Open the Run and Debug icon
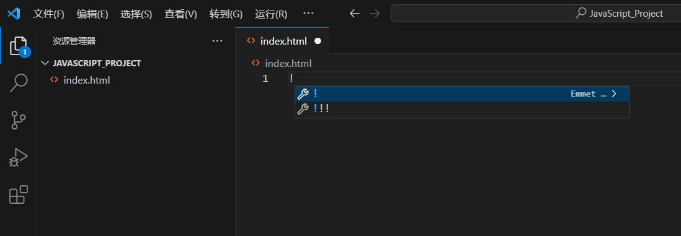681x236 pixels. (18, 158)
